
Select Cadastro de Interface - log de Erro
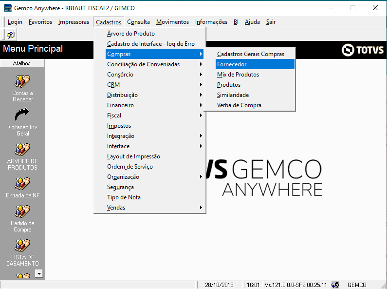(154, 44)
